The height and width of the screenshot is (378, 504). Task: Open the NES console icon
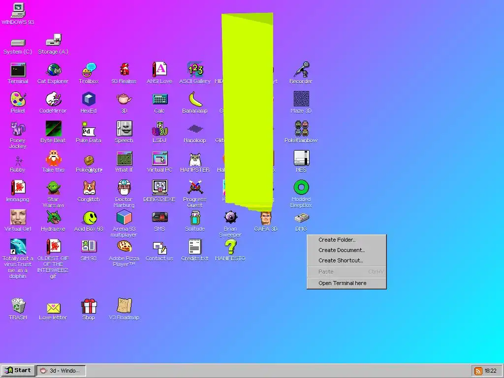(x=301, y=158)
